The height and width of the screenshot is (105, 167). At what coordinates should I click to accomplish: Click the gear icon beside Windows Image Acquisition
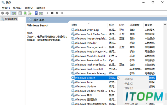(x=73, y=38)
